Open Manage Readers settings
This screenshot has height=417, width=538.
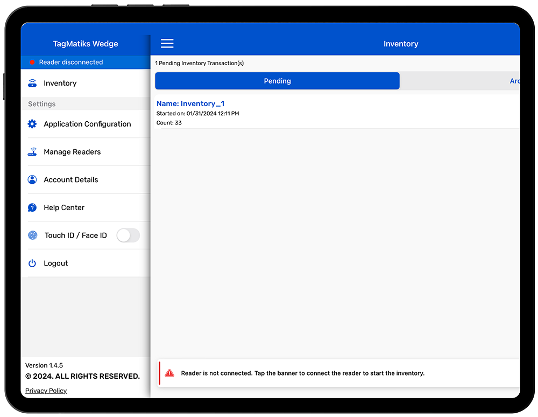point(72,152)
